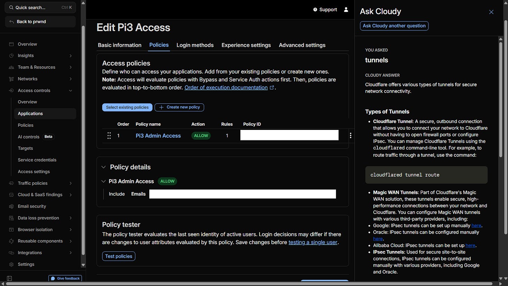Expand the Reusable components chevron
The width and height of the screenshot is (508, 286).
(x=70, y=241)
